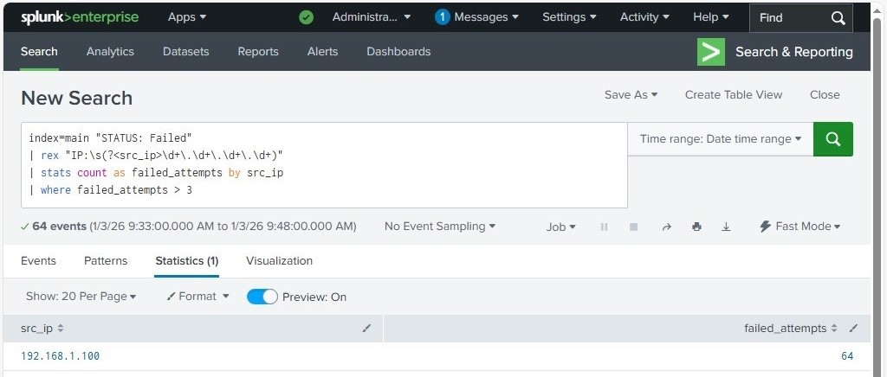Open No Event Sampling dropdown

[440, 227]
